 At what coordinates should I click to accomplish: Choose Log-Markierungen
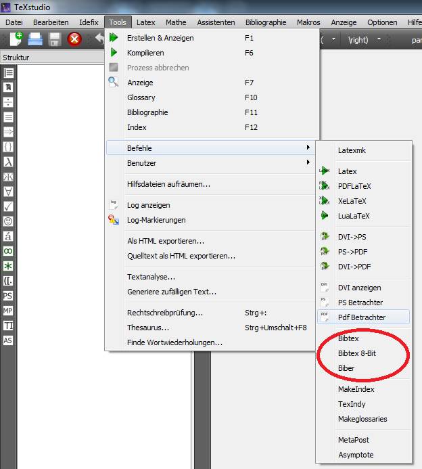pos(211,220)
